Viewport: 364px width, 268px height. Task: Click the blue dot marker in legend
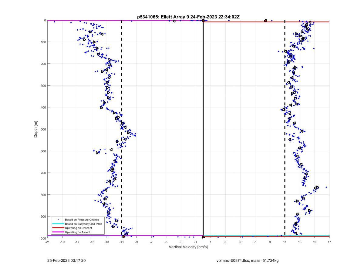pos(58,220)
